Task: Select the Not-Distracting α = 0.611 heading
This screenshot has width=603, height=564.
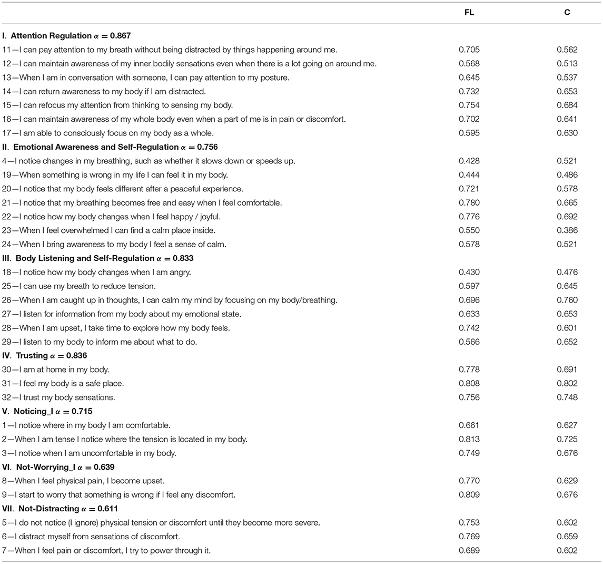Action: point(60,509)
